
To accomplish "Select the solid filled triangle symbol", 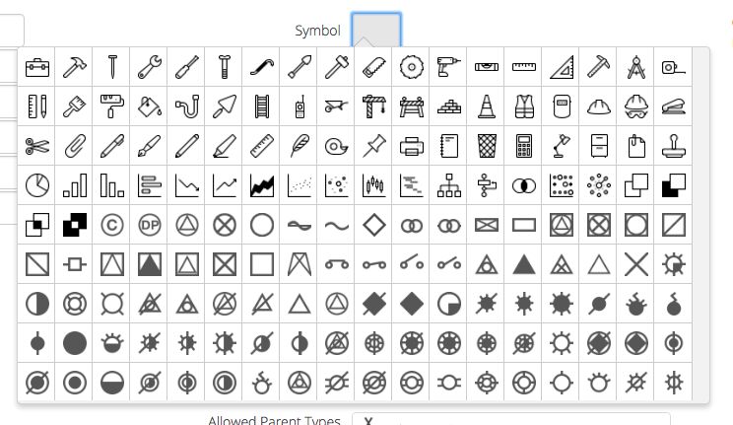I will tap(524, 264).
